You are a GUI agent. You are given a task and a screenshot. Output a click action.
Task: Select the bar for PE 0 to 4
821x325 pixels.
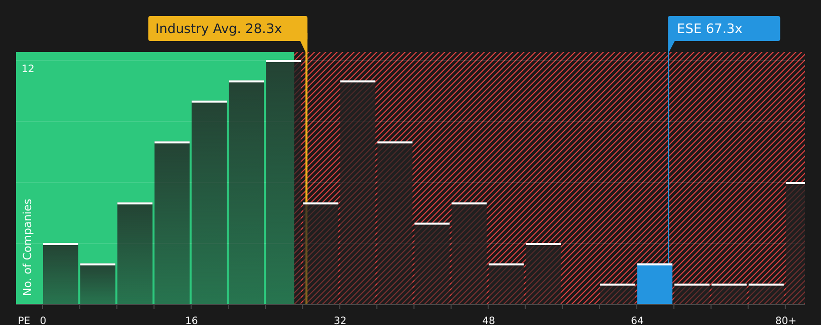61,273
